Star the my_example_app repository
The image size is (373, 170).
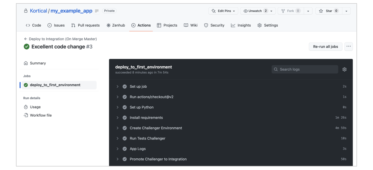pos(329,11)
